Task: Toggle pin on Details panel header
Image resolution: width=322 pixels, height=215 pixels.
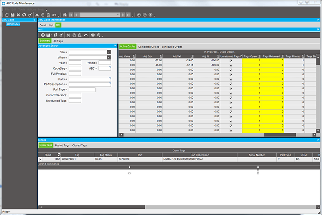Action: click(x=318, y=140)
